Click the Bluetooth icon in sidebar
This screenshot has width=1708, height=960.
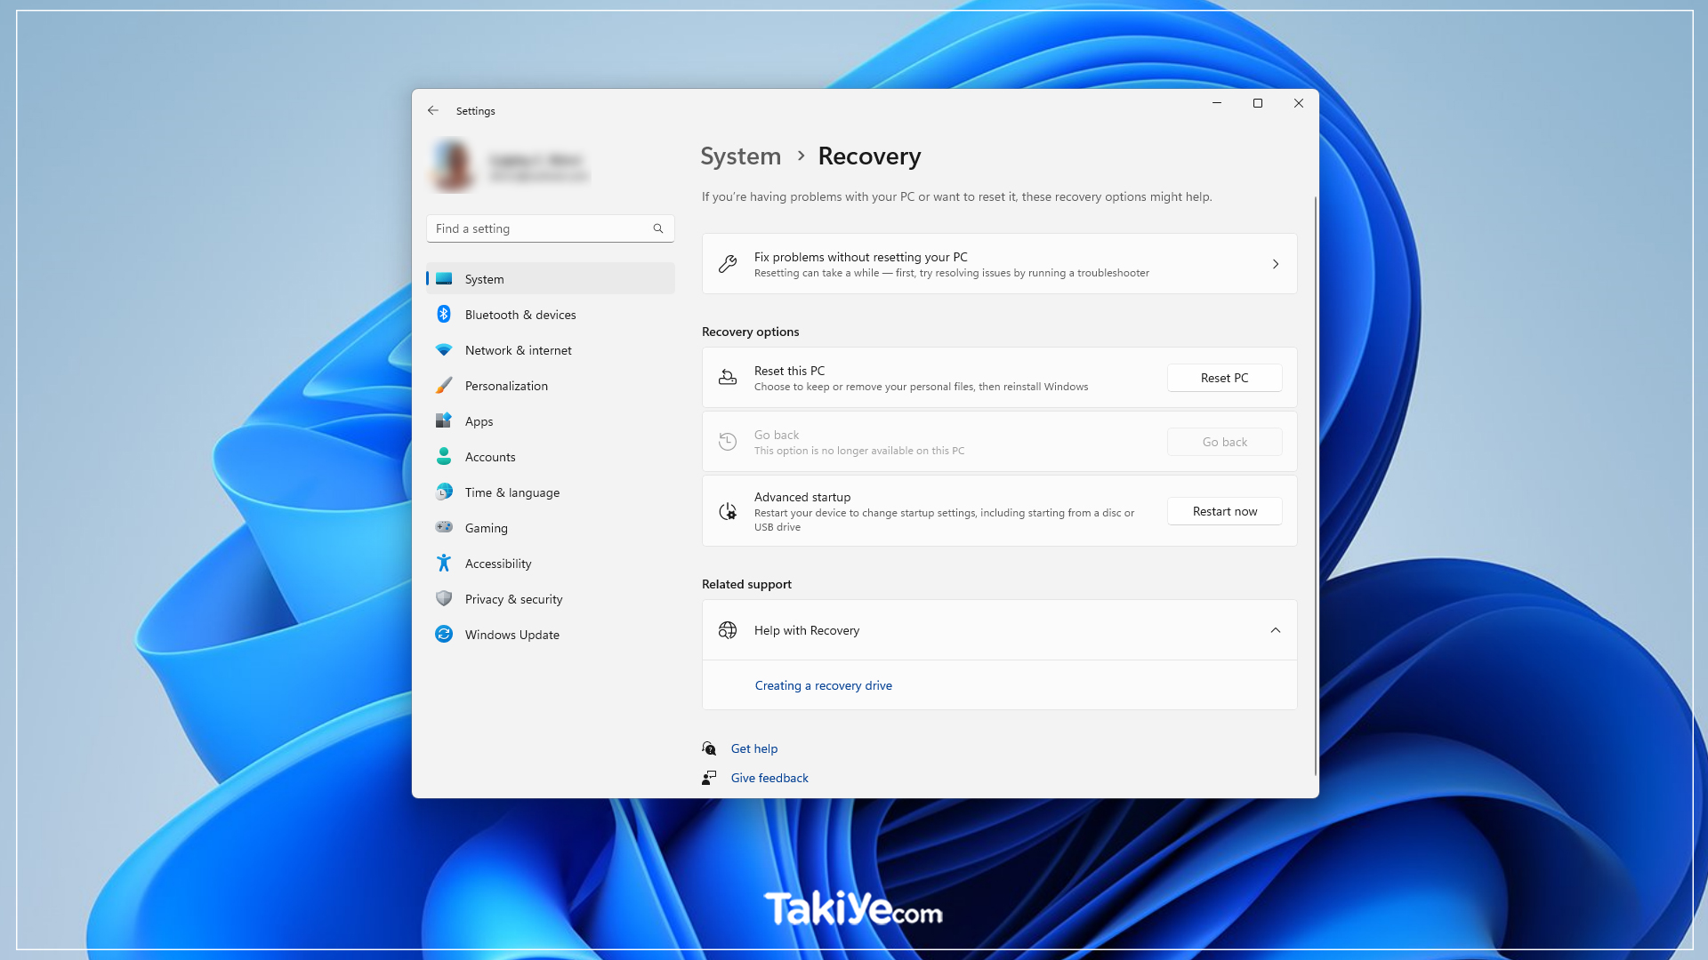point(444,314)
